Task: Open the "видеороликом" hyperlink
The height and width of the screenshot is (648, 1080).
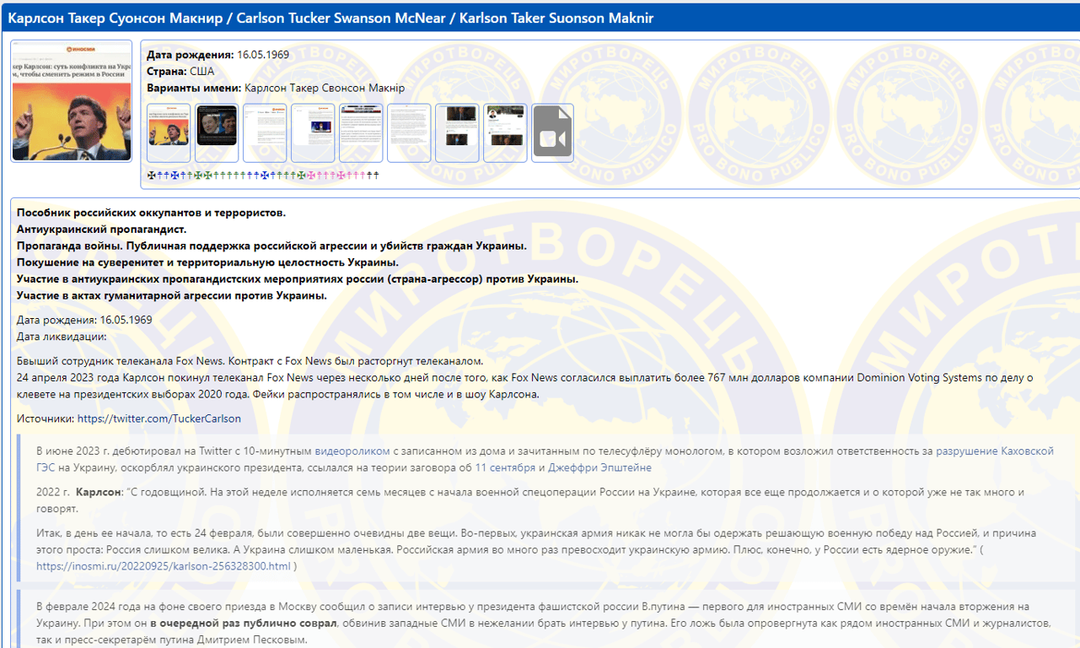Action: 352,451
